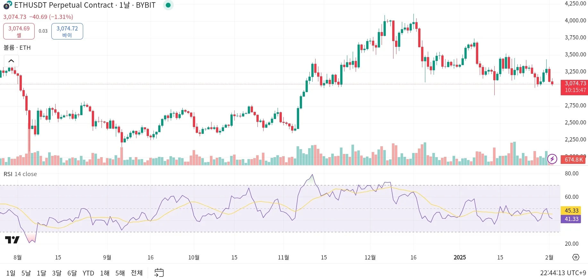588x280 pixels.
Task: Open the date range calendar icon
Action: (159, 273)
